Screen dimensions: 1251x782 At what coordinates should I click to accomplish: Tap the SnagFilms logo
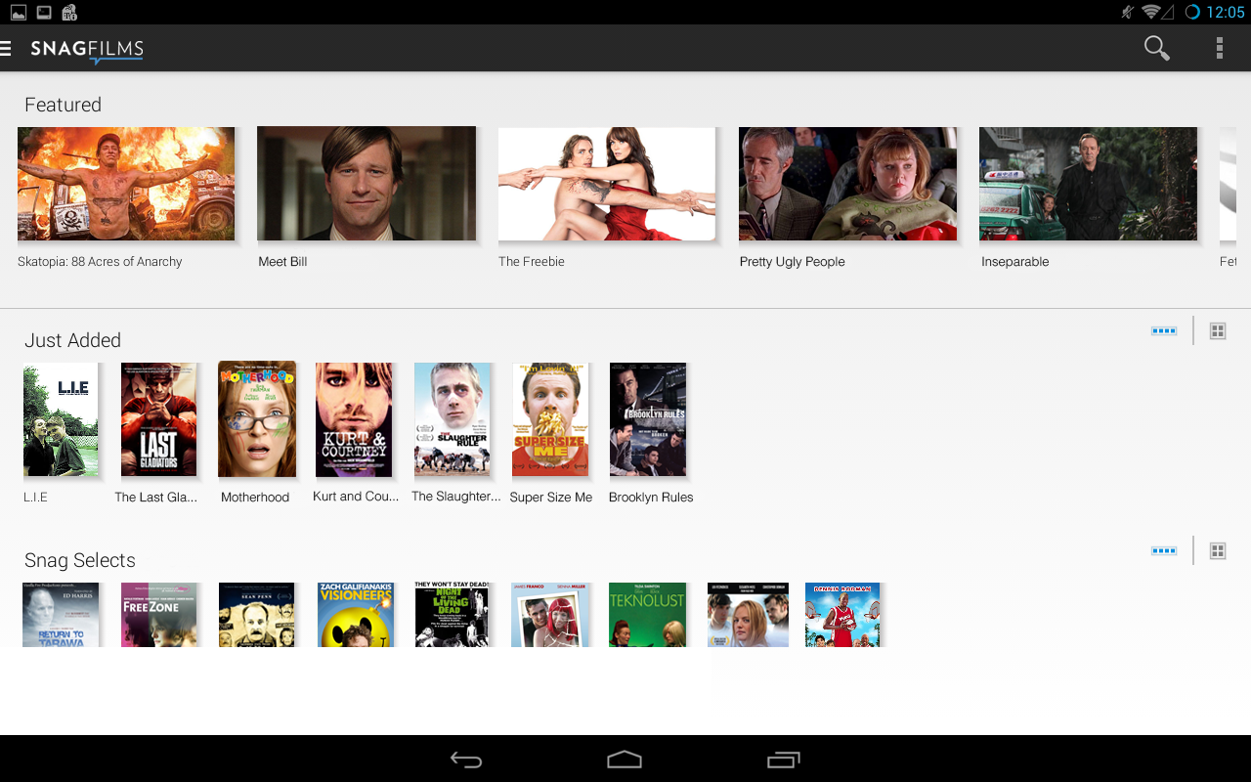point(87,49)
